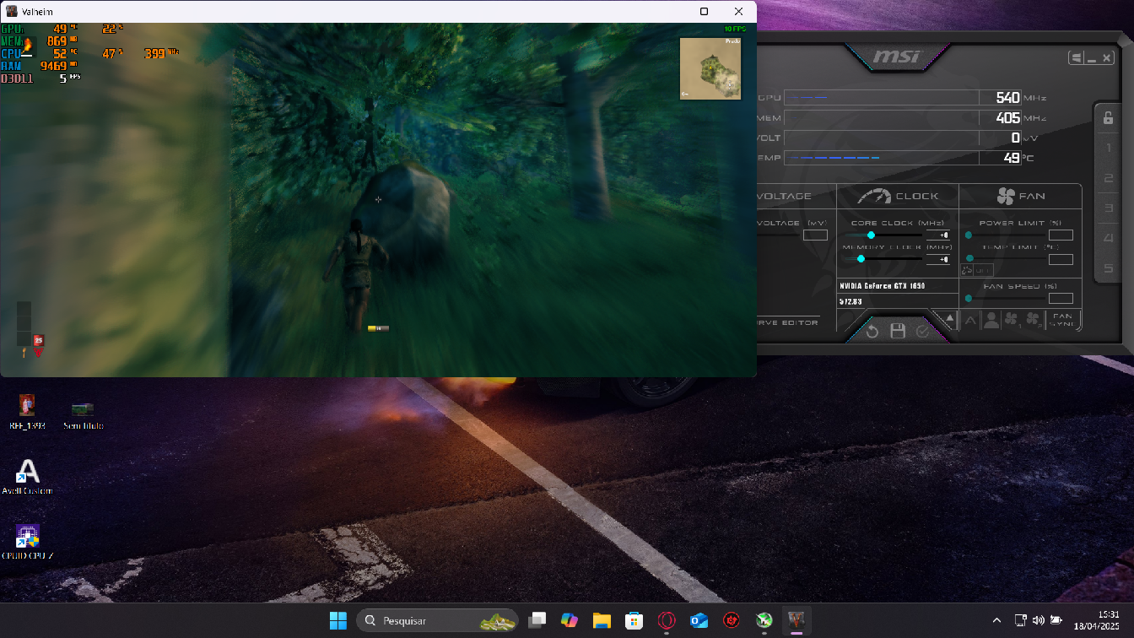Expand the GPU selection arrow in Afterburner

(948, 321)
